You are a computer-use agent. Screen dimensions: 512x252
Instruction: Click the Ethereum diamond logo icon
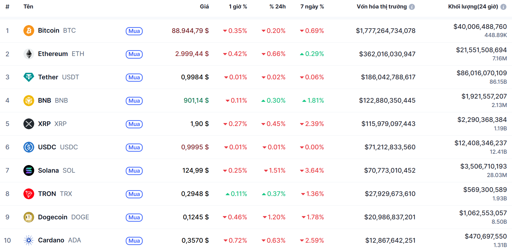pyautogui.click(x=29, y=54)
